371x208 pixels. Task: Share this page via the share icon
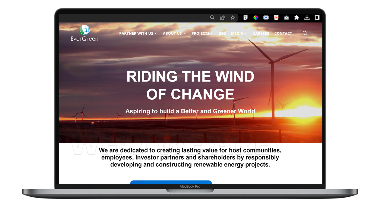pos(222,18)
